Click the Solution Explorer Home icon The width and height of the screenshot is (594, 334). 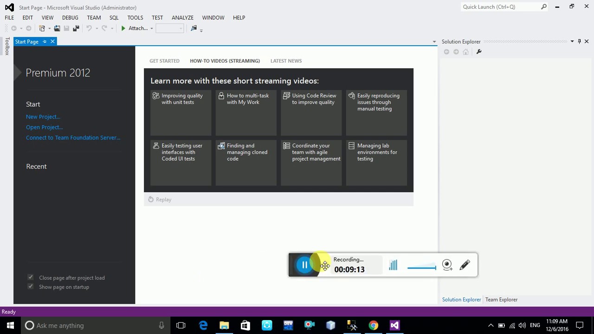click(x=466, y=52)
